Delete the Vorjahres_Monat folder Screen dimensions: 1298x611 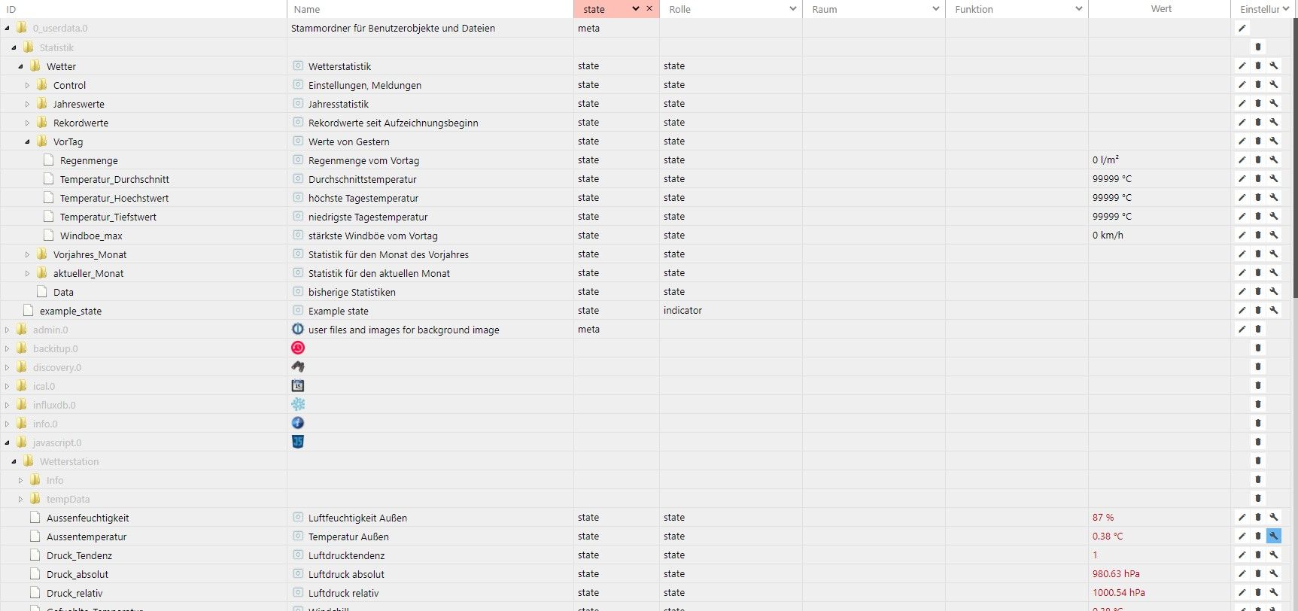point(1258,254)
